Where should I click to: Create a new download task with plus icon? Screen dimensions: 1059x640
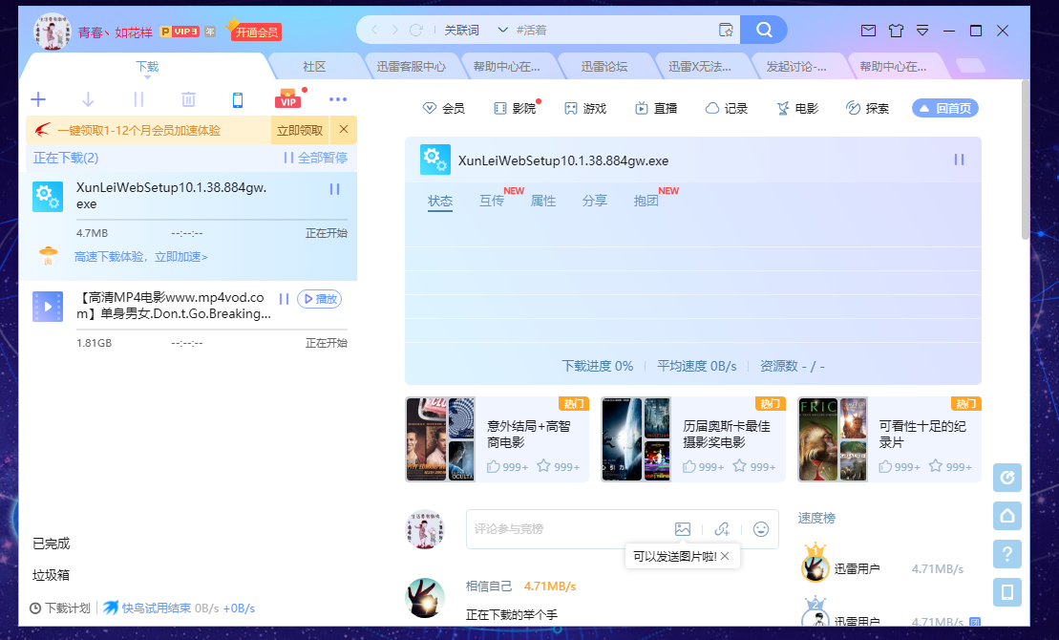38,98
